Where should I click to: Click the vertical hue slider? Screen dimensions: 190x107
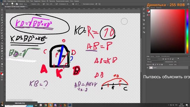click(x=187, y=31)
